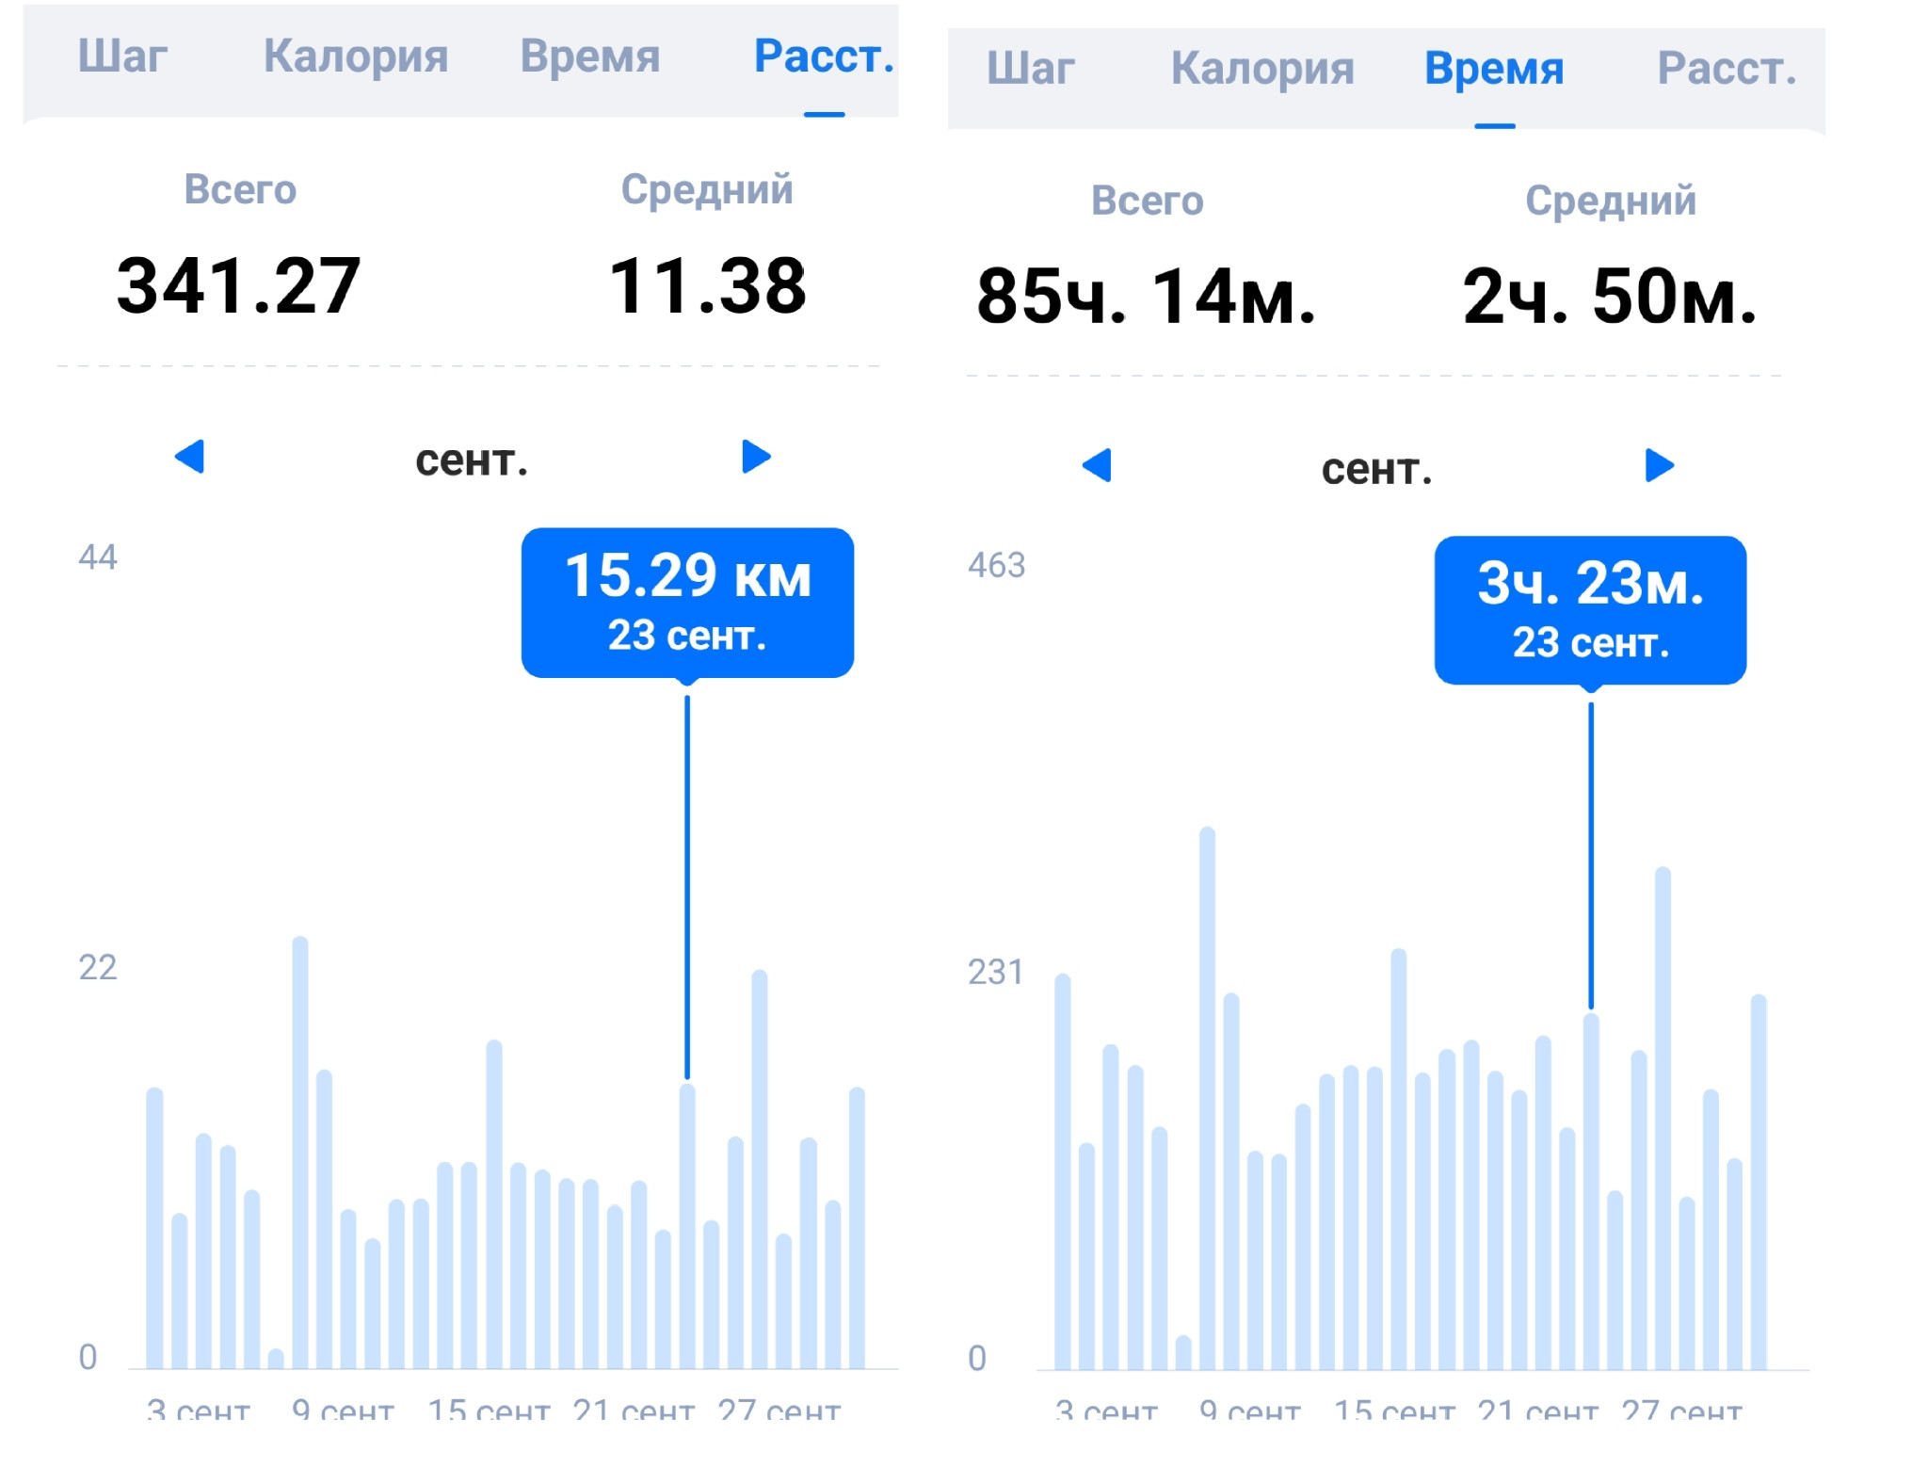Select Время tab in left panel

590,56
